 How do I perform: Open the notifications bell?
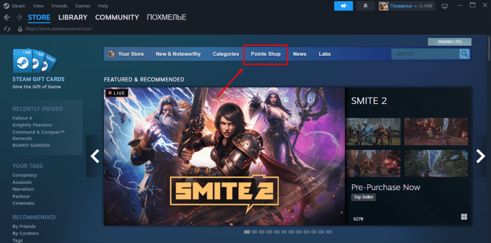coord(367,6)
